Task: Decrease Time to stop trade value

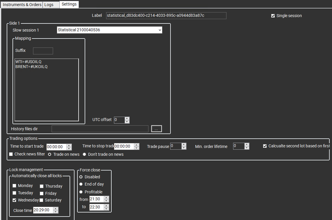Action: pos(137,148)
